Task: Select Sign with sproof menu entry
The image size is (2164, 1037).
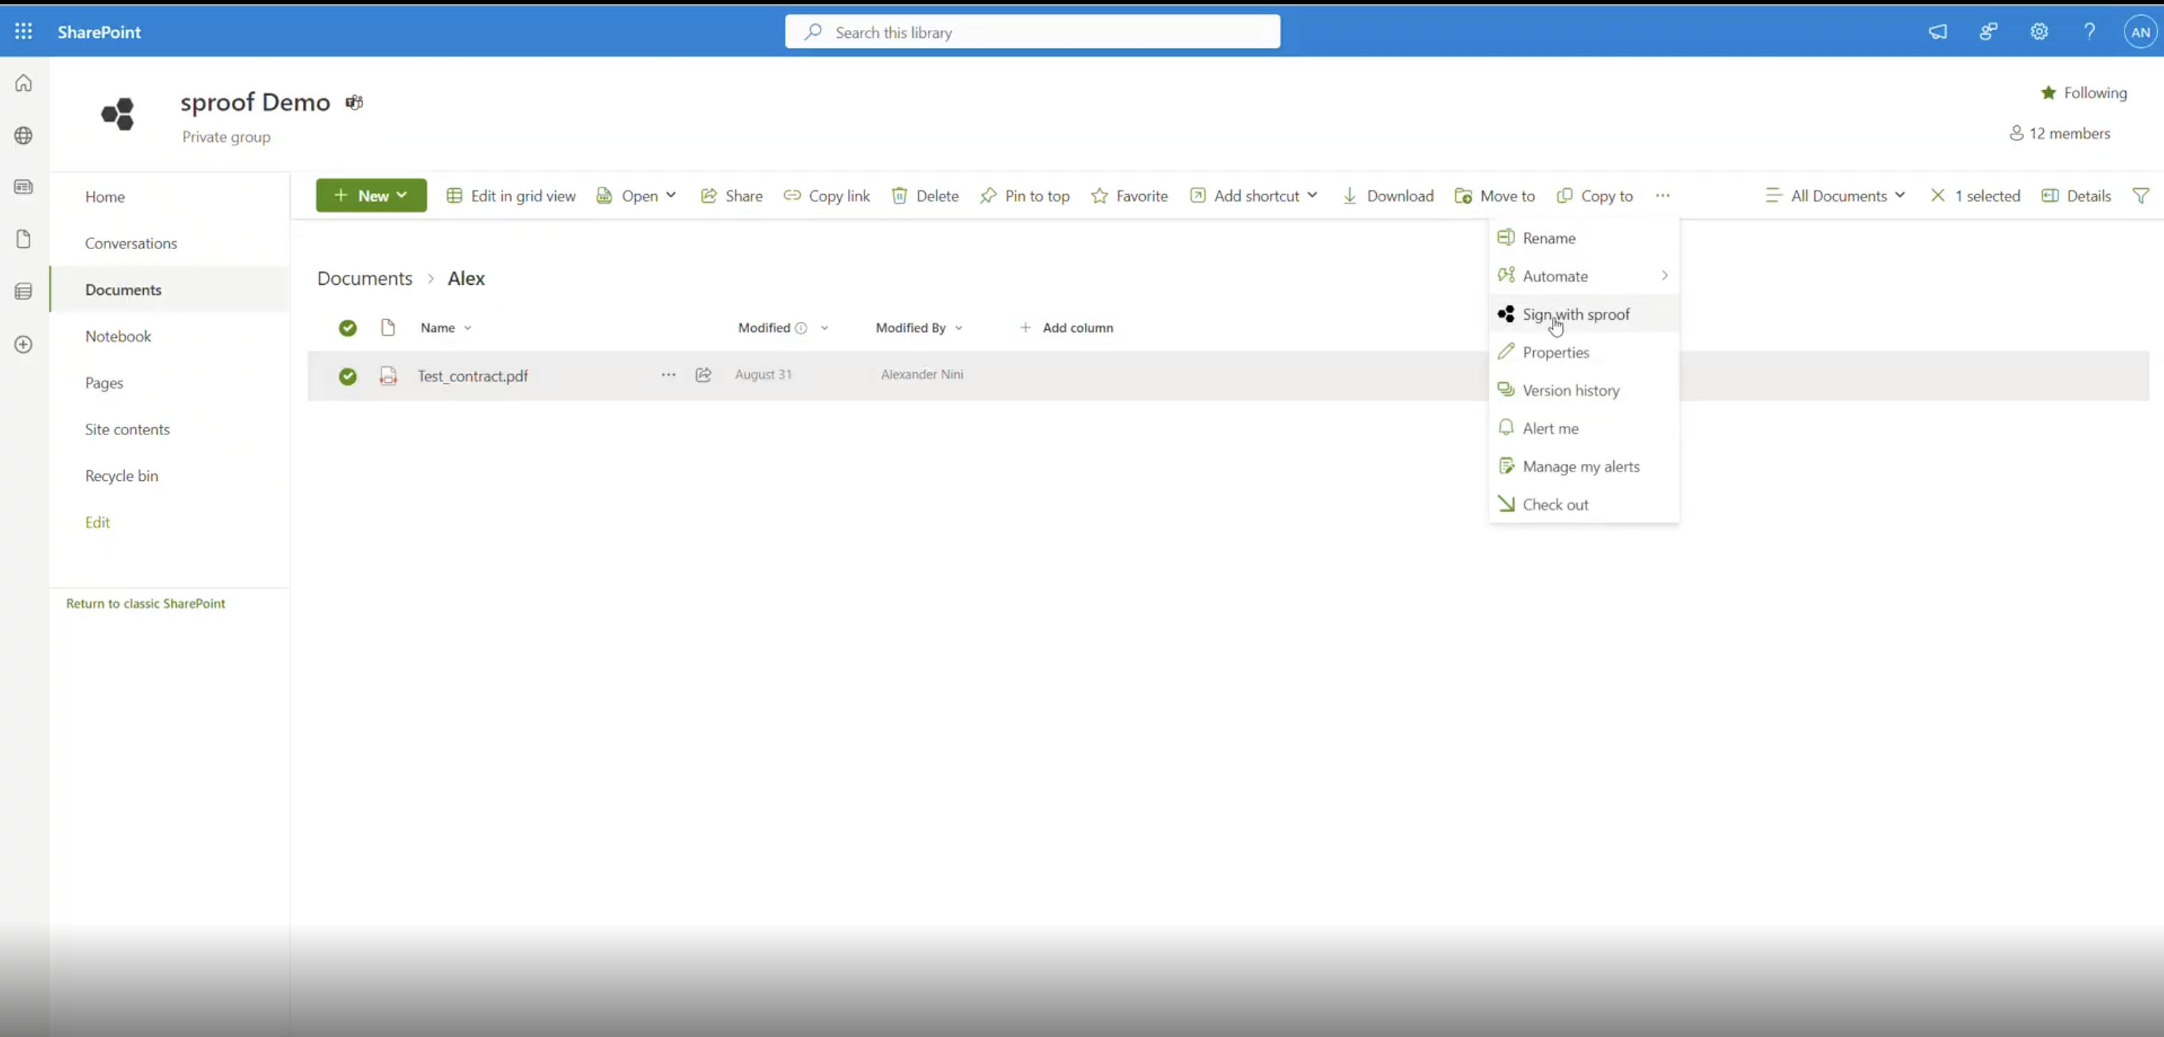Action: click(1583, 314)
